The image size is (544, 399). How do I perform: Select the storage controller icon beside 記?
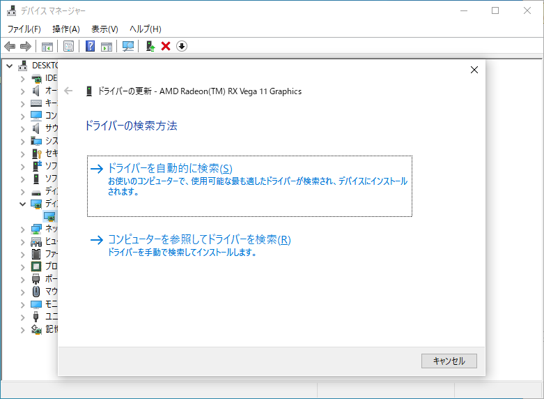(36, 329)
